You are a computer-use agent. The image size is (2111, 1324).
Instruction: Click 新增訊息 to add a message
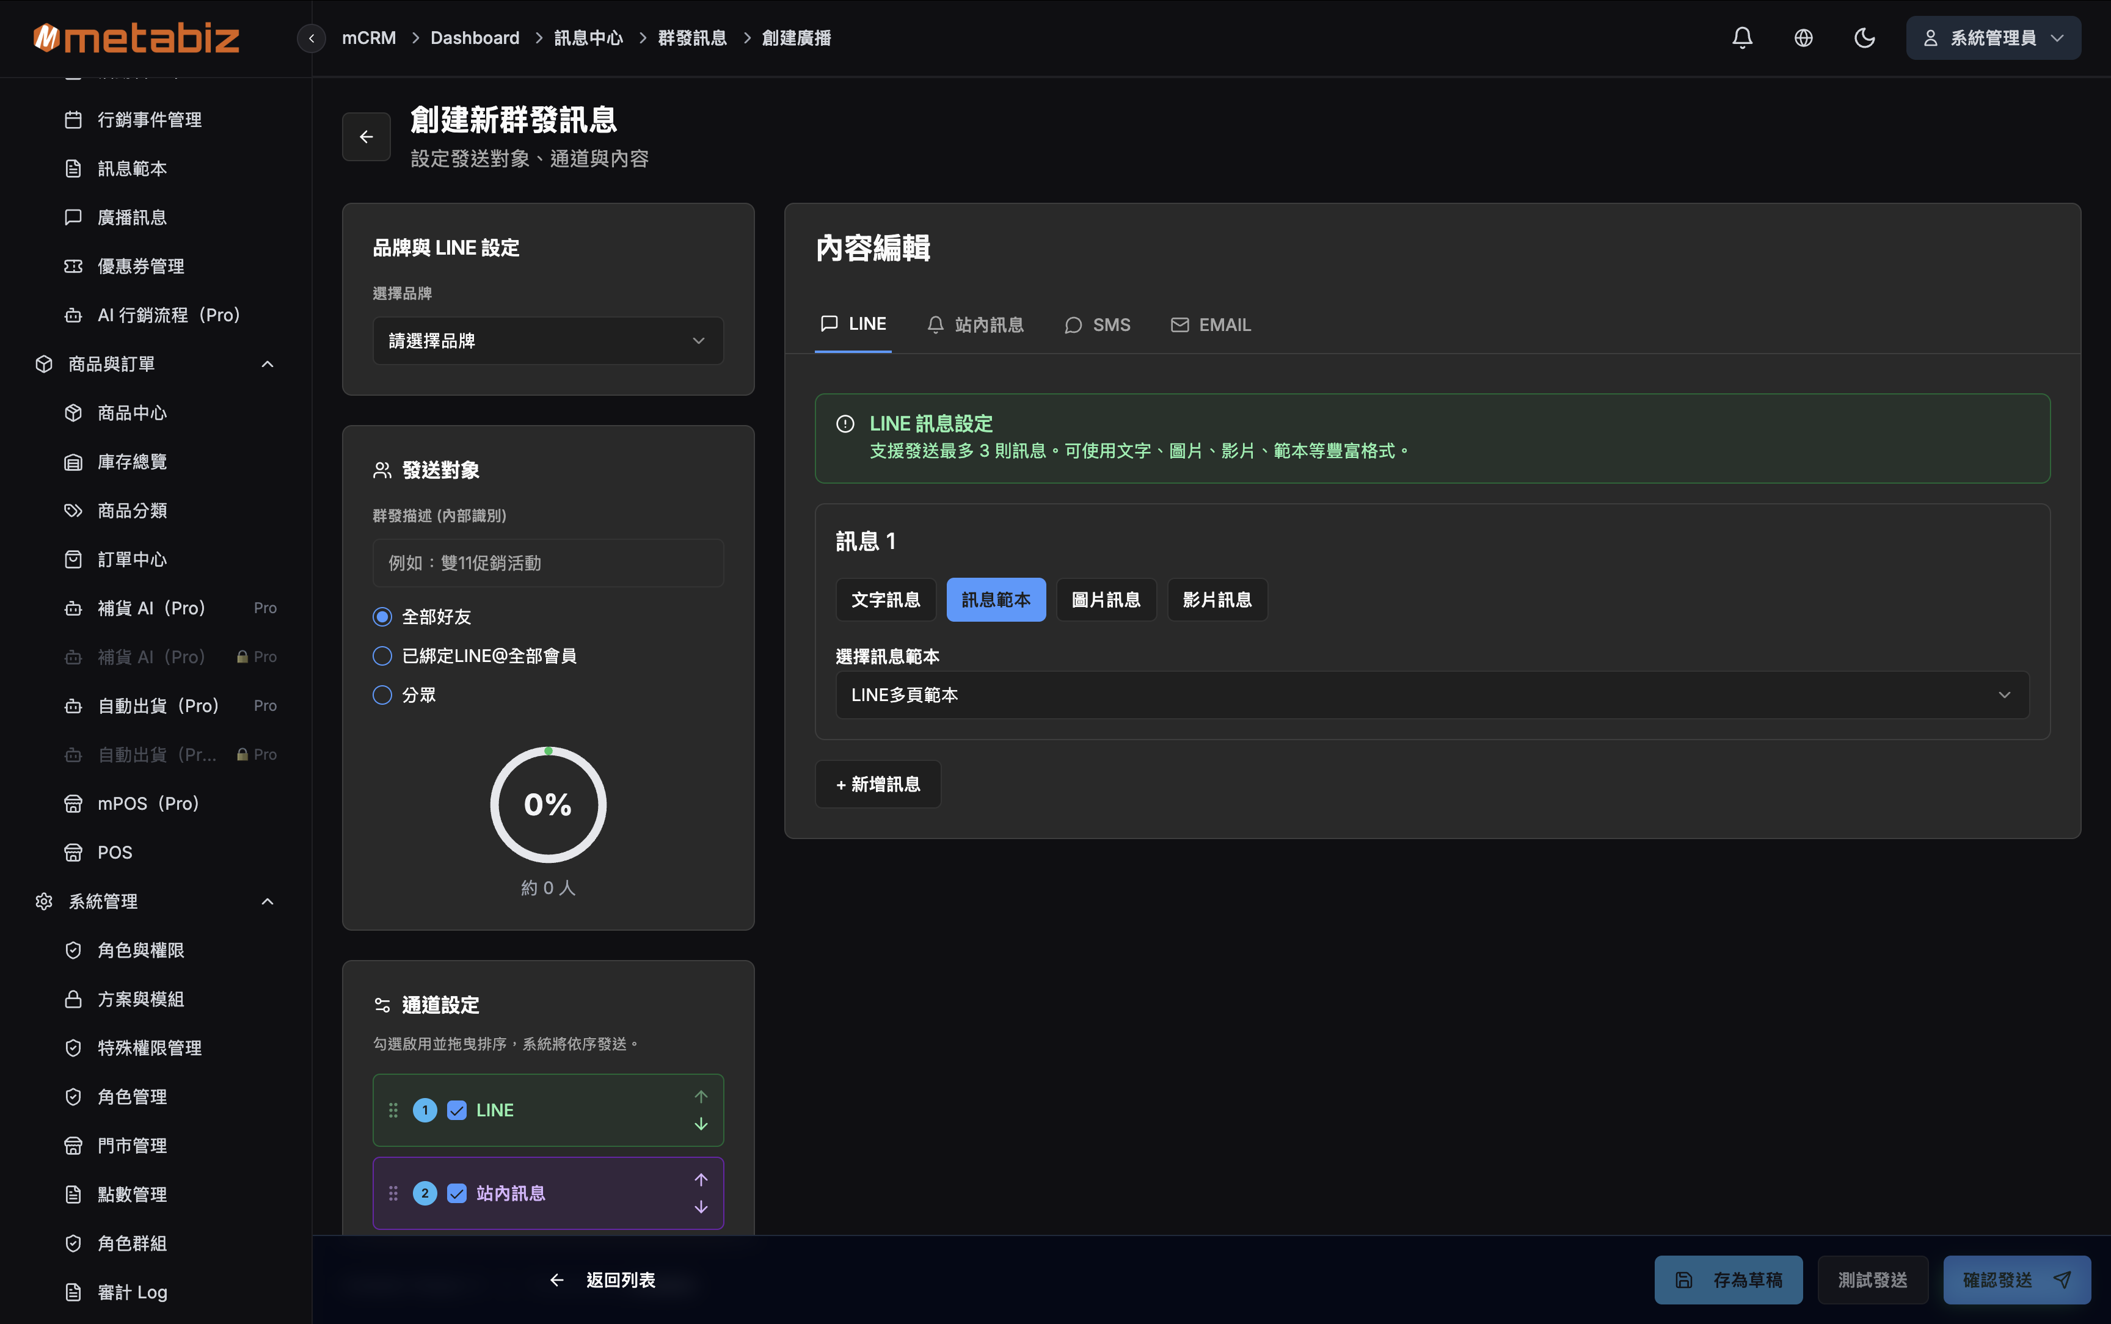(x=877, y=784)
